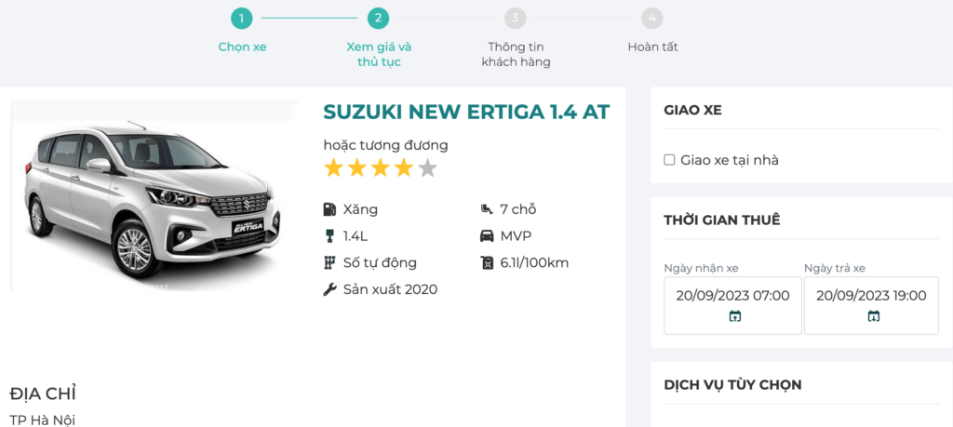Viewport: 953px width, 427px height.
Task: Enable the Giao xe tại nhà checkbox
Action: pyautogui.click(x=669, y=160)
